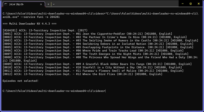
Task: Click episode row "#11 Furawau's Flowers Smell of Malice"
Action: (93, 71)
